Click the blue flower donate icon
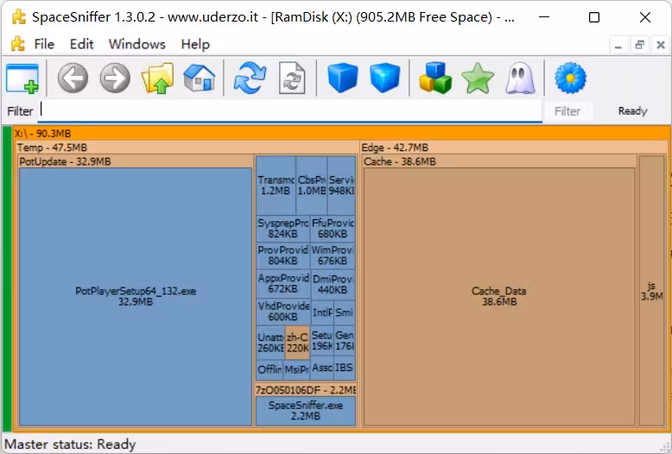The height and width of the screenshot is (454, 672). (570, 79)
